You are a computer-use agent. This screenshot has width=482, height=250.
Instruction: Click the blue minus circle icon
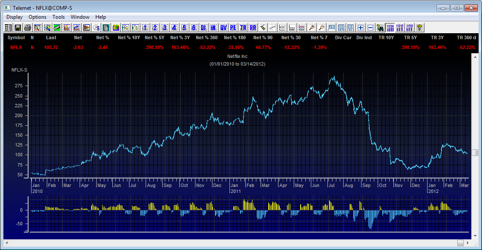pyautogui.click(x=370, y=28)
